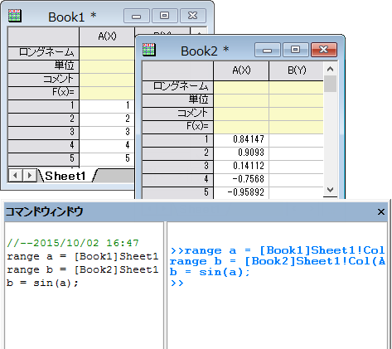This screenshot has width=392, height=349.
Task: Select cell with value -0.7568 in Book2
Action: pyautogui.click(x=241, y=180)
